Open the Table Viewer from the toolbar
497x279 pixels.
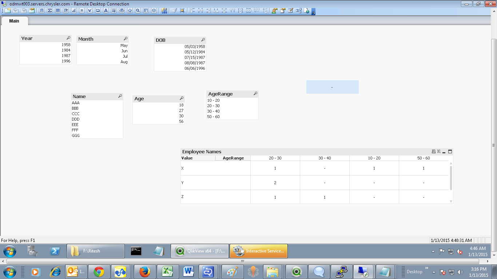point(299,11)
